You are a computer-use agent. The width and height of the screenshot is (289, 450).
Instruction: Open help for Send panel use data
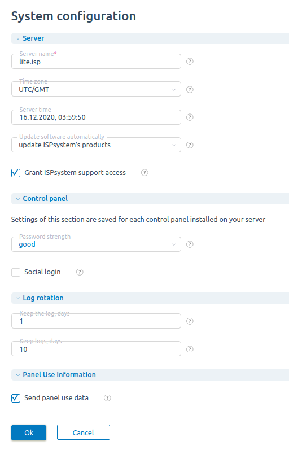[x=107, y=397]
